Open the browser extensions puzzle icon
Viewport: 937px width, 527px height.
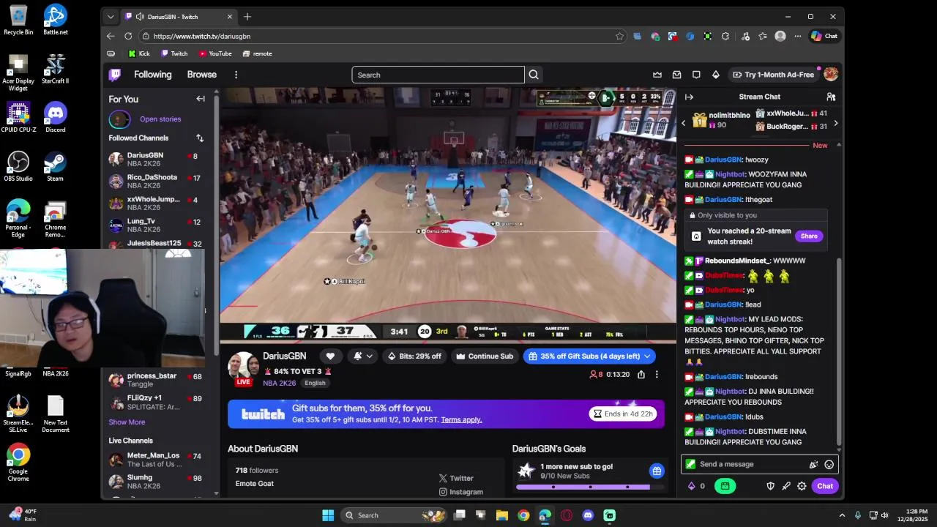tap(725, 36)
